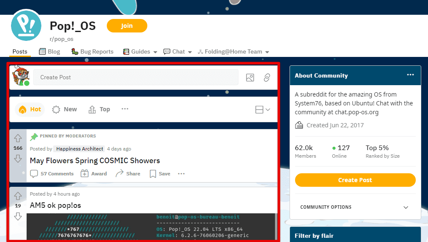Downvote the May Flowers Spring COSMIC Showers post

18,159
